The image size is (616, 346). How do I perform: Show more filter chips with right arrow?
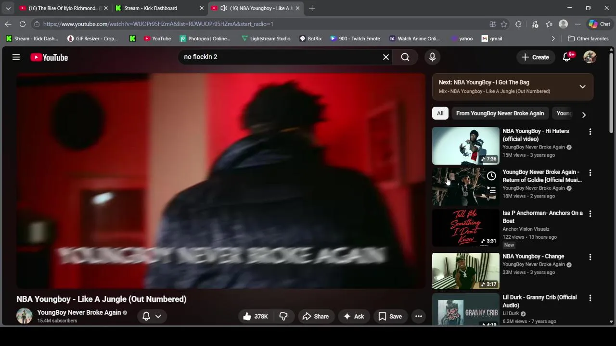tap(584, 115)
